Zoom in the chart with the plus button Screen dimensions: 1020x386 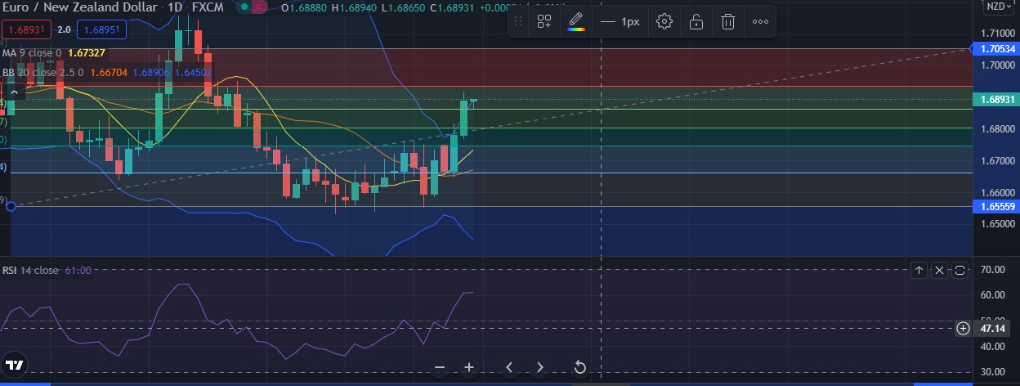click(469, 367)
